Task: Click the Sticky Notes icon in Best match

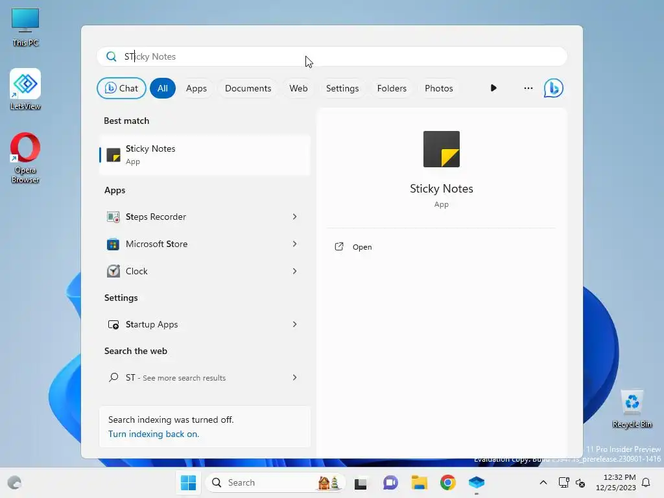Action: 113,155
